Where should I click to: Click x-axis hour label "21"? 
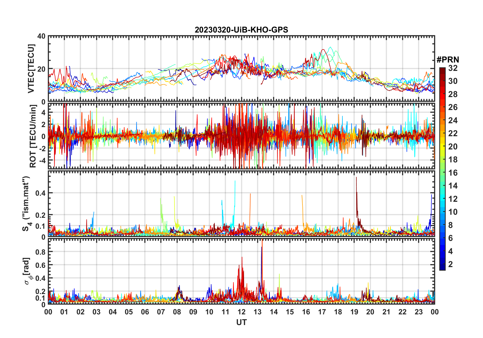click(x=386, y=312)
